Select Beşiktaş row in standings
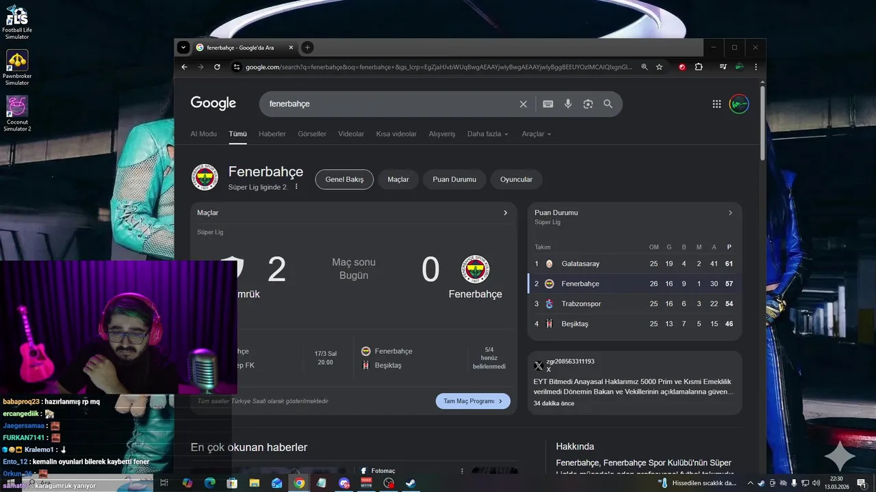 634,323
